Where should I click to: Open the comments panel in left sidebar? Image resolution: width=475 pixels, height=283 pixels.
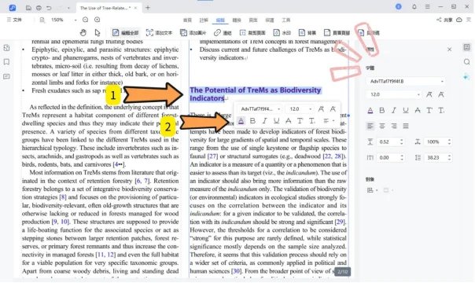point(6,76)
